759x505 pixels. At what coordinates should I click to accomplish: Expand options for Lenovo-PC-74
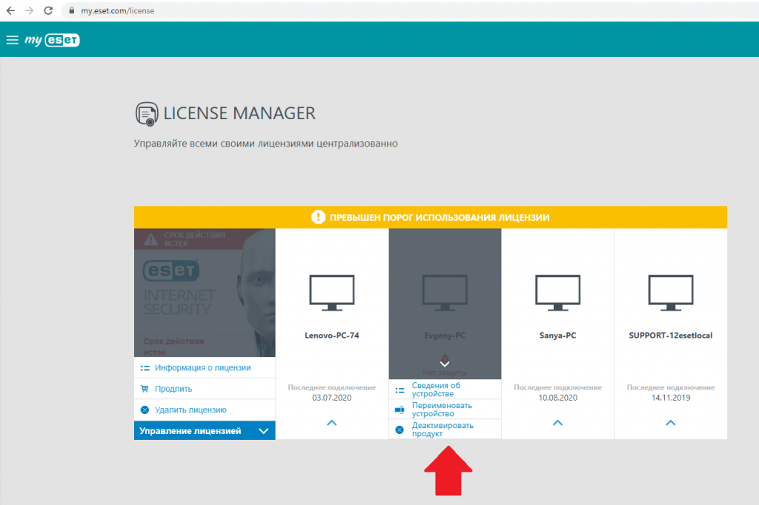(332, 423)
